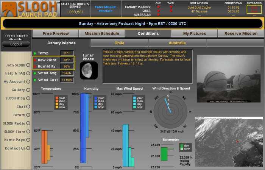Open the Free Preview tab

(x=56, y=33)
